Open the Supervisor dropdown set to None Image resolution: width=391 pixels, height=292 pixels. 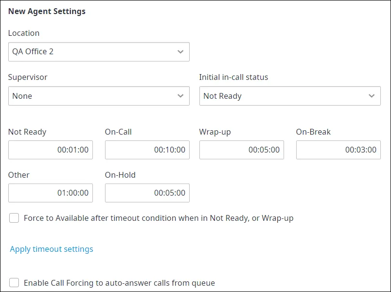(99, 96)
